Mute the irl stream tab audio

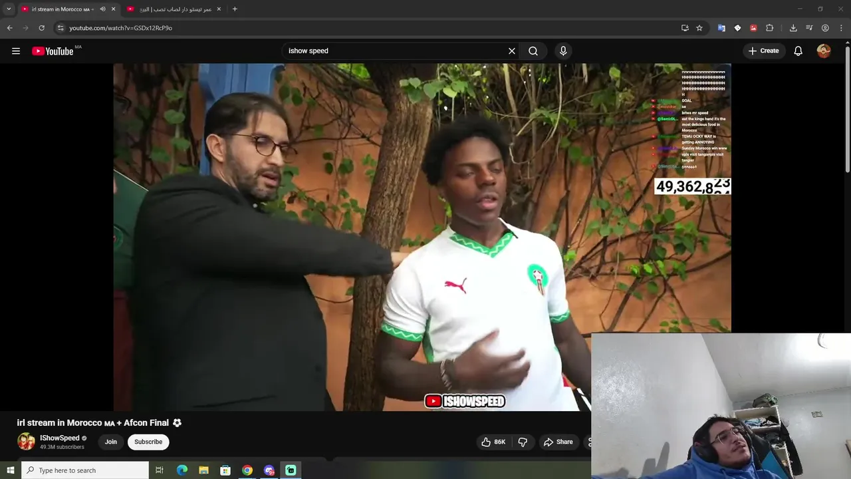tap(102, 9)
